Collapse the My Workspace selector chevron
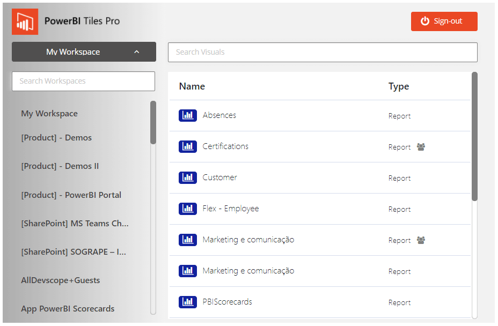498x326 pixels. click(137, 51)
